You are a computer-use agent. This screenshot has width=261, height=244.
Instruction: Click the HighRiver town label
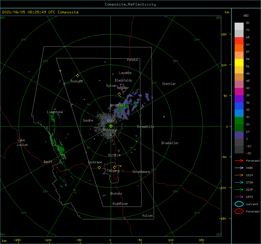(120, 204)
